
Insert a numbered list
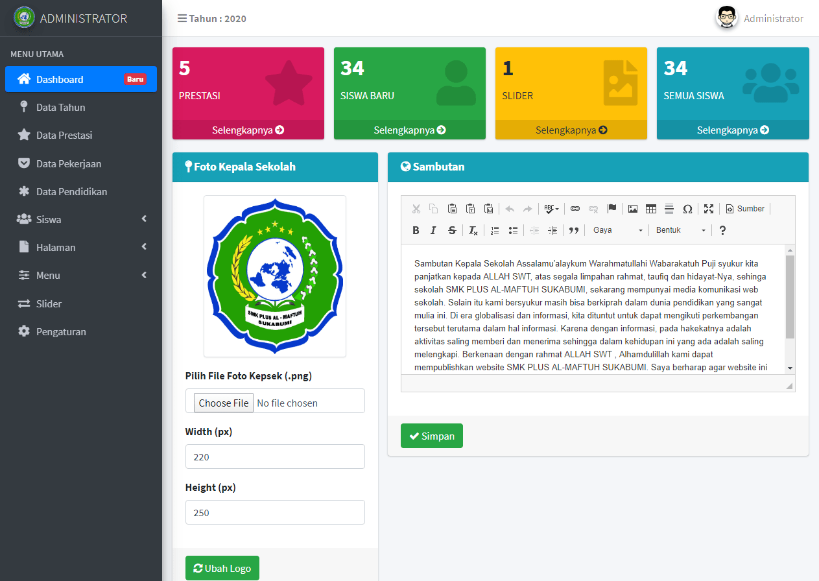[x=495, y=230]
